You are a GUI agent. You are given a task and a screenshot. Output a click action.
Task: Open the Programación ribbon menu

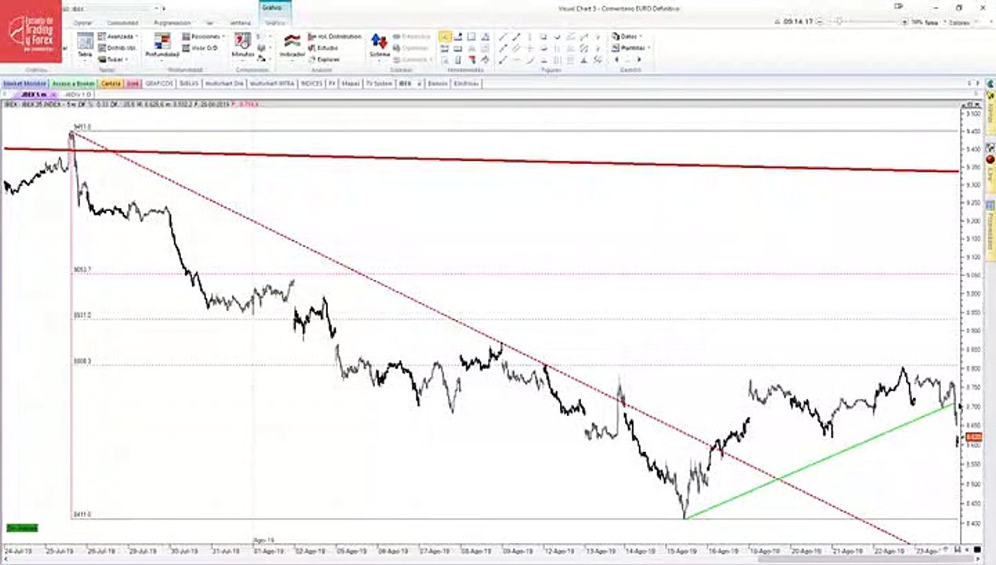(172, 23)
